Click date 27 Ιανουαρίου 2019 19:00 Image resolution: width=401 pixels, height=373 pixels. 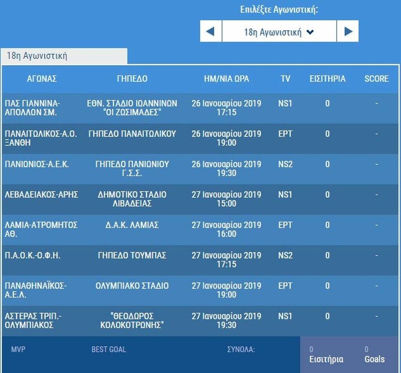click(x=226, y=290)
